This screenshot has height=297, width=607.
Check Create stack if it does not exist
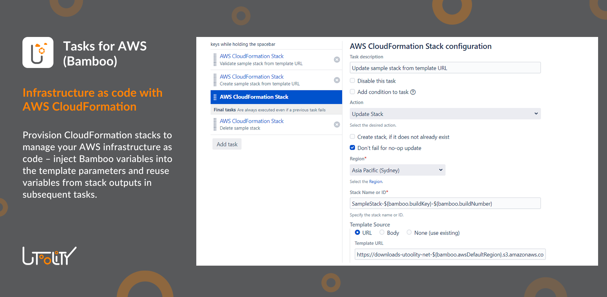coord(353,137)
